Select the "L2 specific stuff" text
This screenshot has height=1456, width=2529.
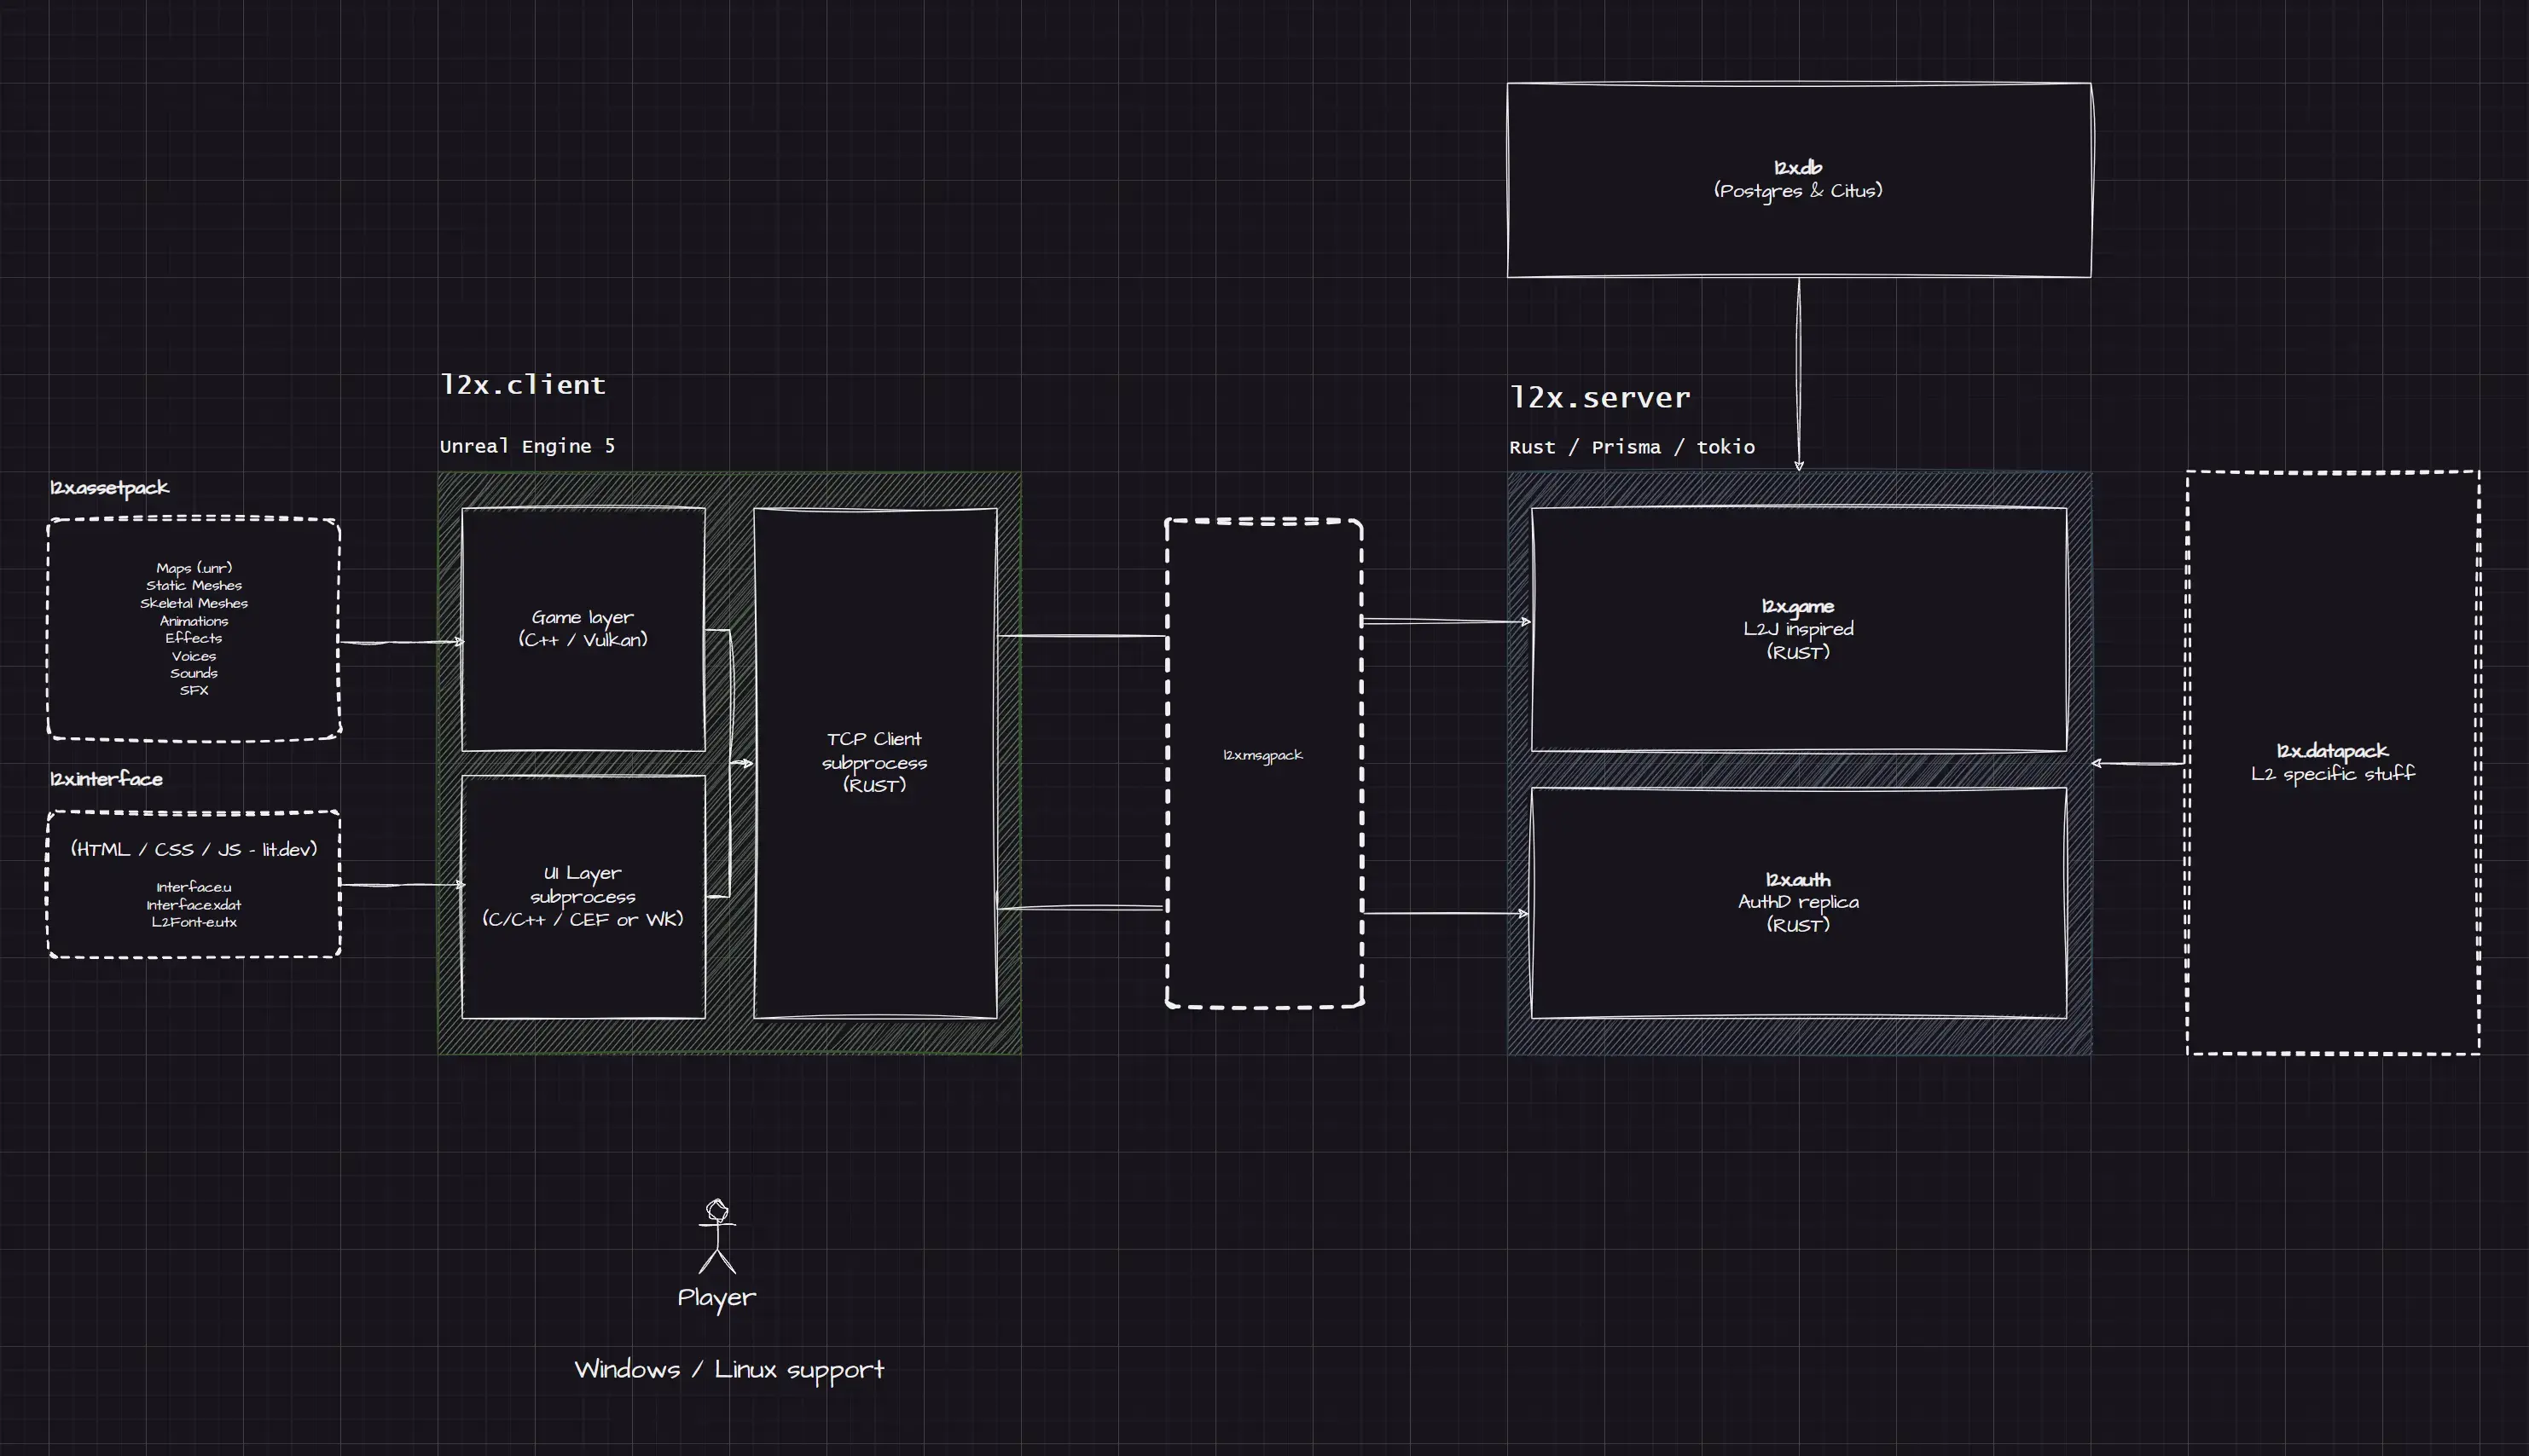coord(2332,773)
